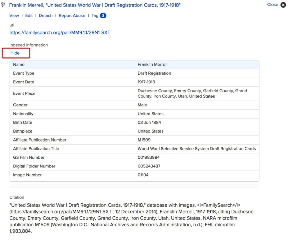Click the Event Date value 1917-1918

point(146,82)
